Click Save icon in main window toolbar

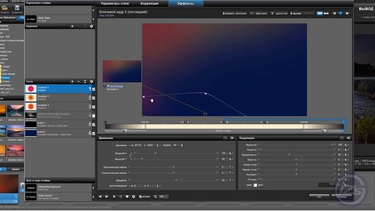tap(17, 9)
